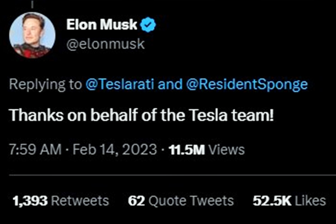Open the @elonmusk handle link
The width and height of the screenshot is (336, 224).
click(x=105, y=44)
